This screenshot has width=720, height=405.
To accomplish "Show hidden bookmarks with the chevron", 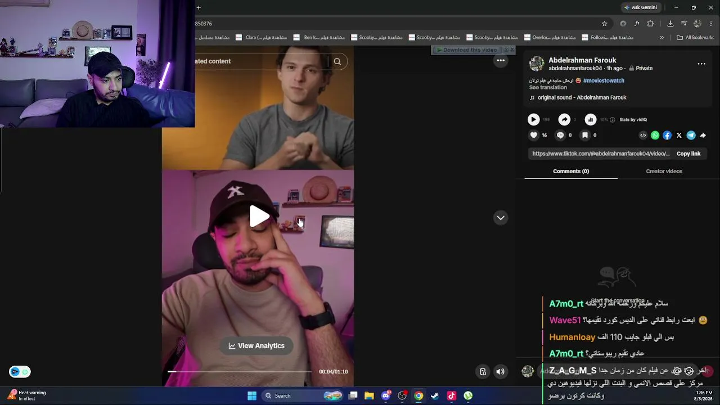I will 661,38.
